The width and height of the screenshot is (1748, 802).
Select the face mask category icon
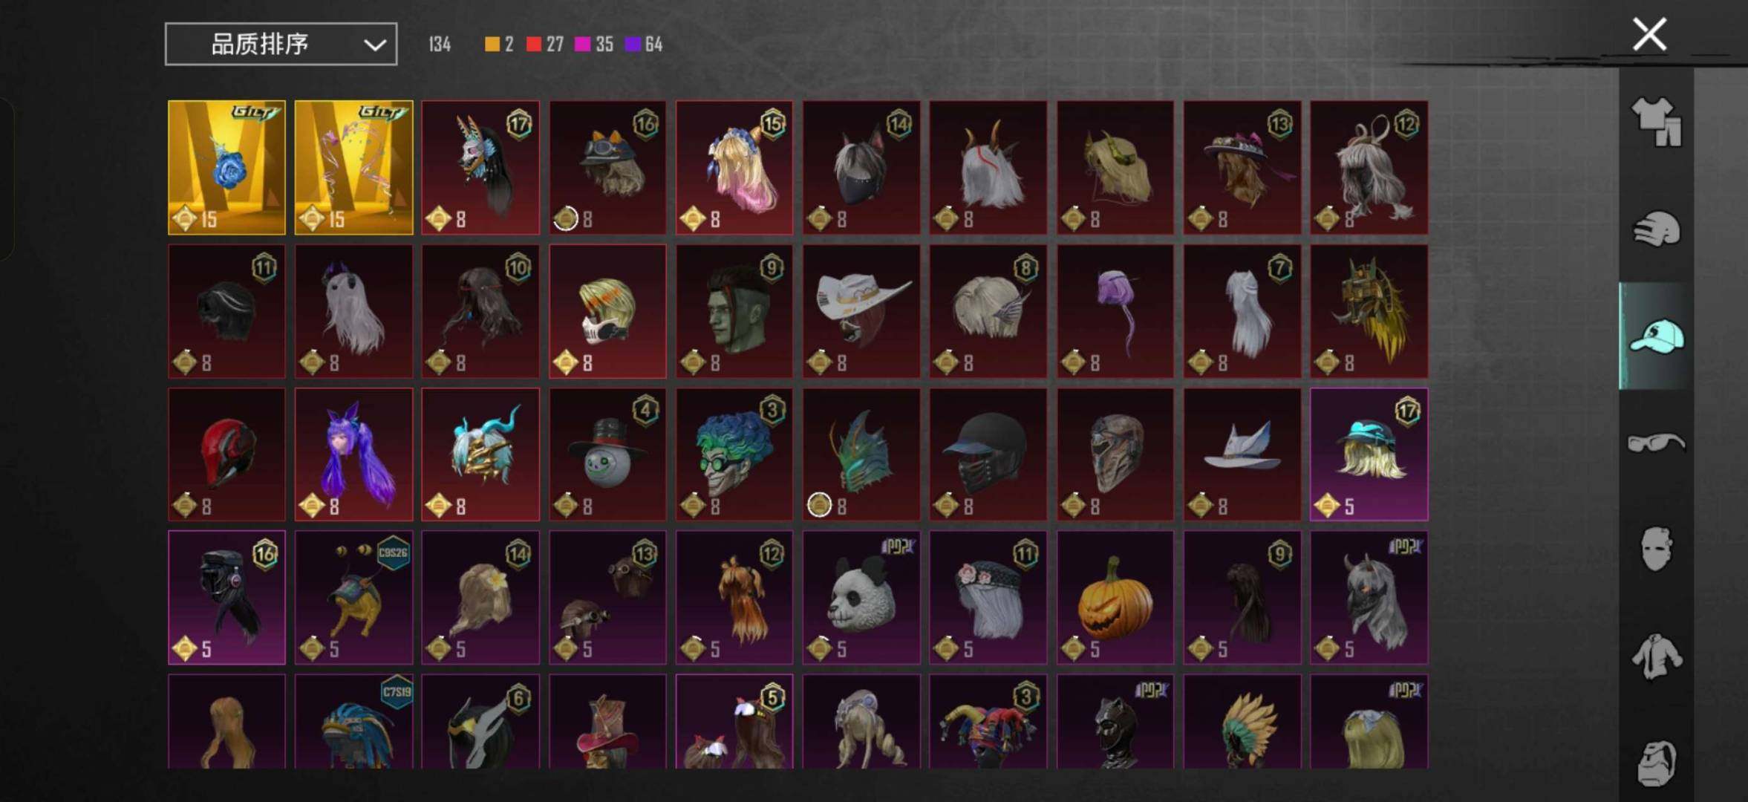[x=1657, y=550]
